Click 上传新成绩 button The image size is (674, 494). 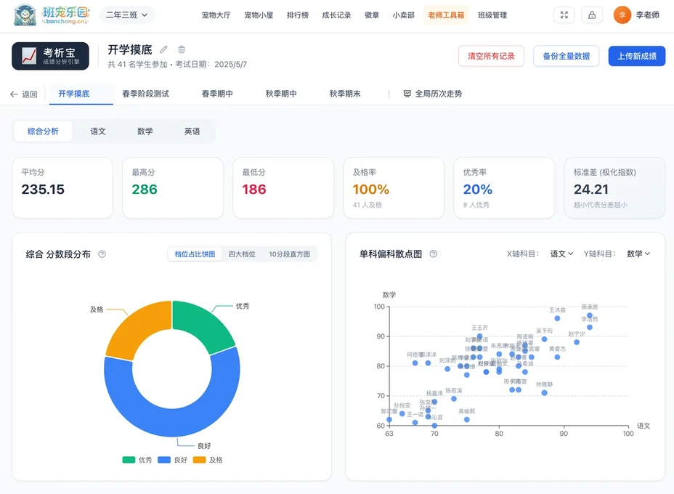click(637, 56)
